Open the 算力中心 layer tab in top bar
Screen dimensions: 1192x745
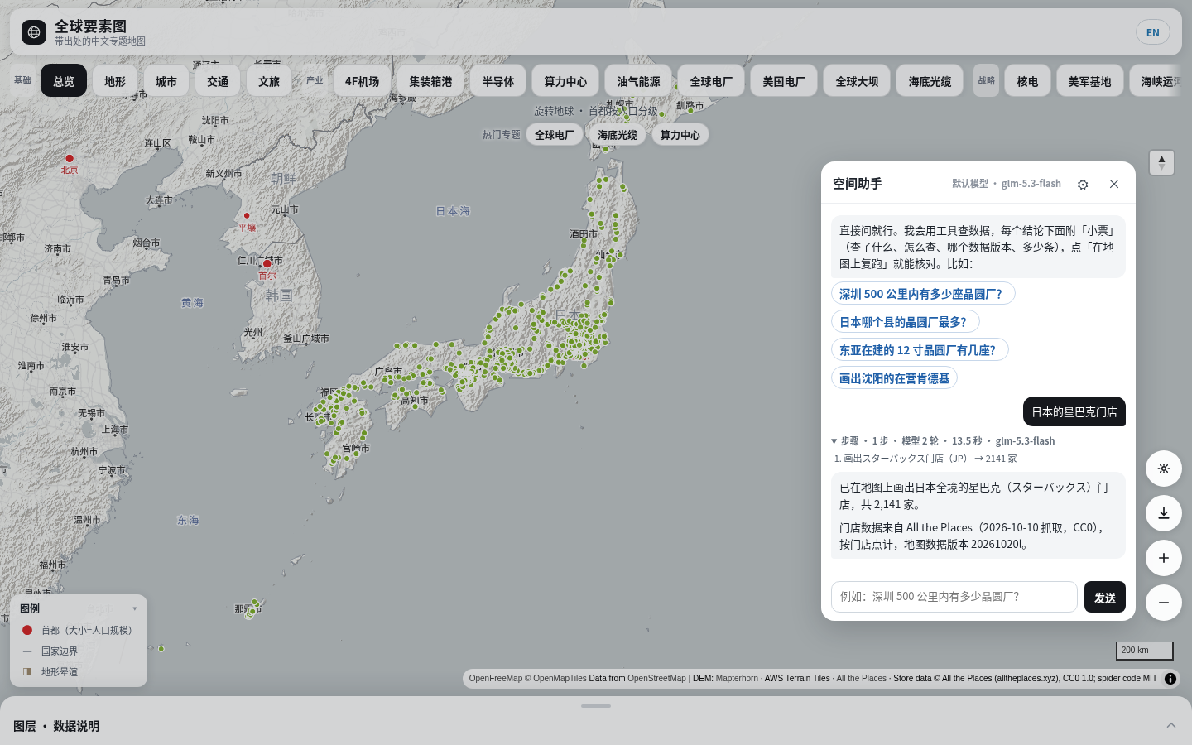[565, 81]
